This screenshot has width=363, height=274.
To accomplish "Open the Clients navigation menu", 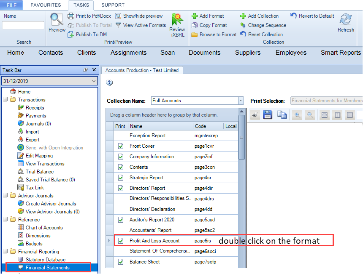I will click(87, 53).
